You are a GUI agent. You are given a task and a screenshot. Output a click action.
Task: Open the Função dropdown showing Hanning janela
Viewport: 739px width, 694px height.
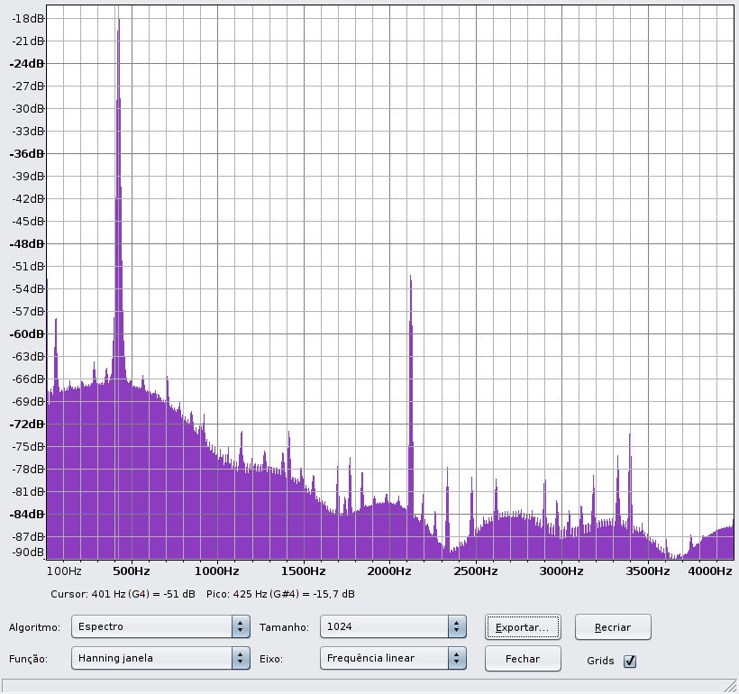tap(161, 658)
